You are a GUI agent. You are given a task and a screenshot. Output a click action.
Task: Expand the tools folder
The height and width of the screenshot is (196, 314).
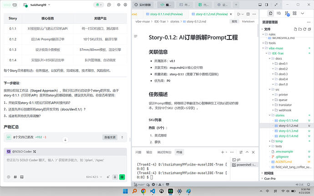click(x=272, y=43)
